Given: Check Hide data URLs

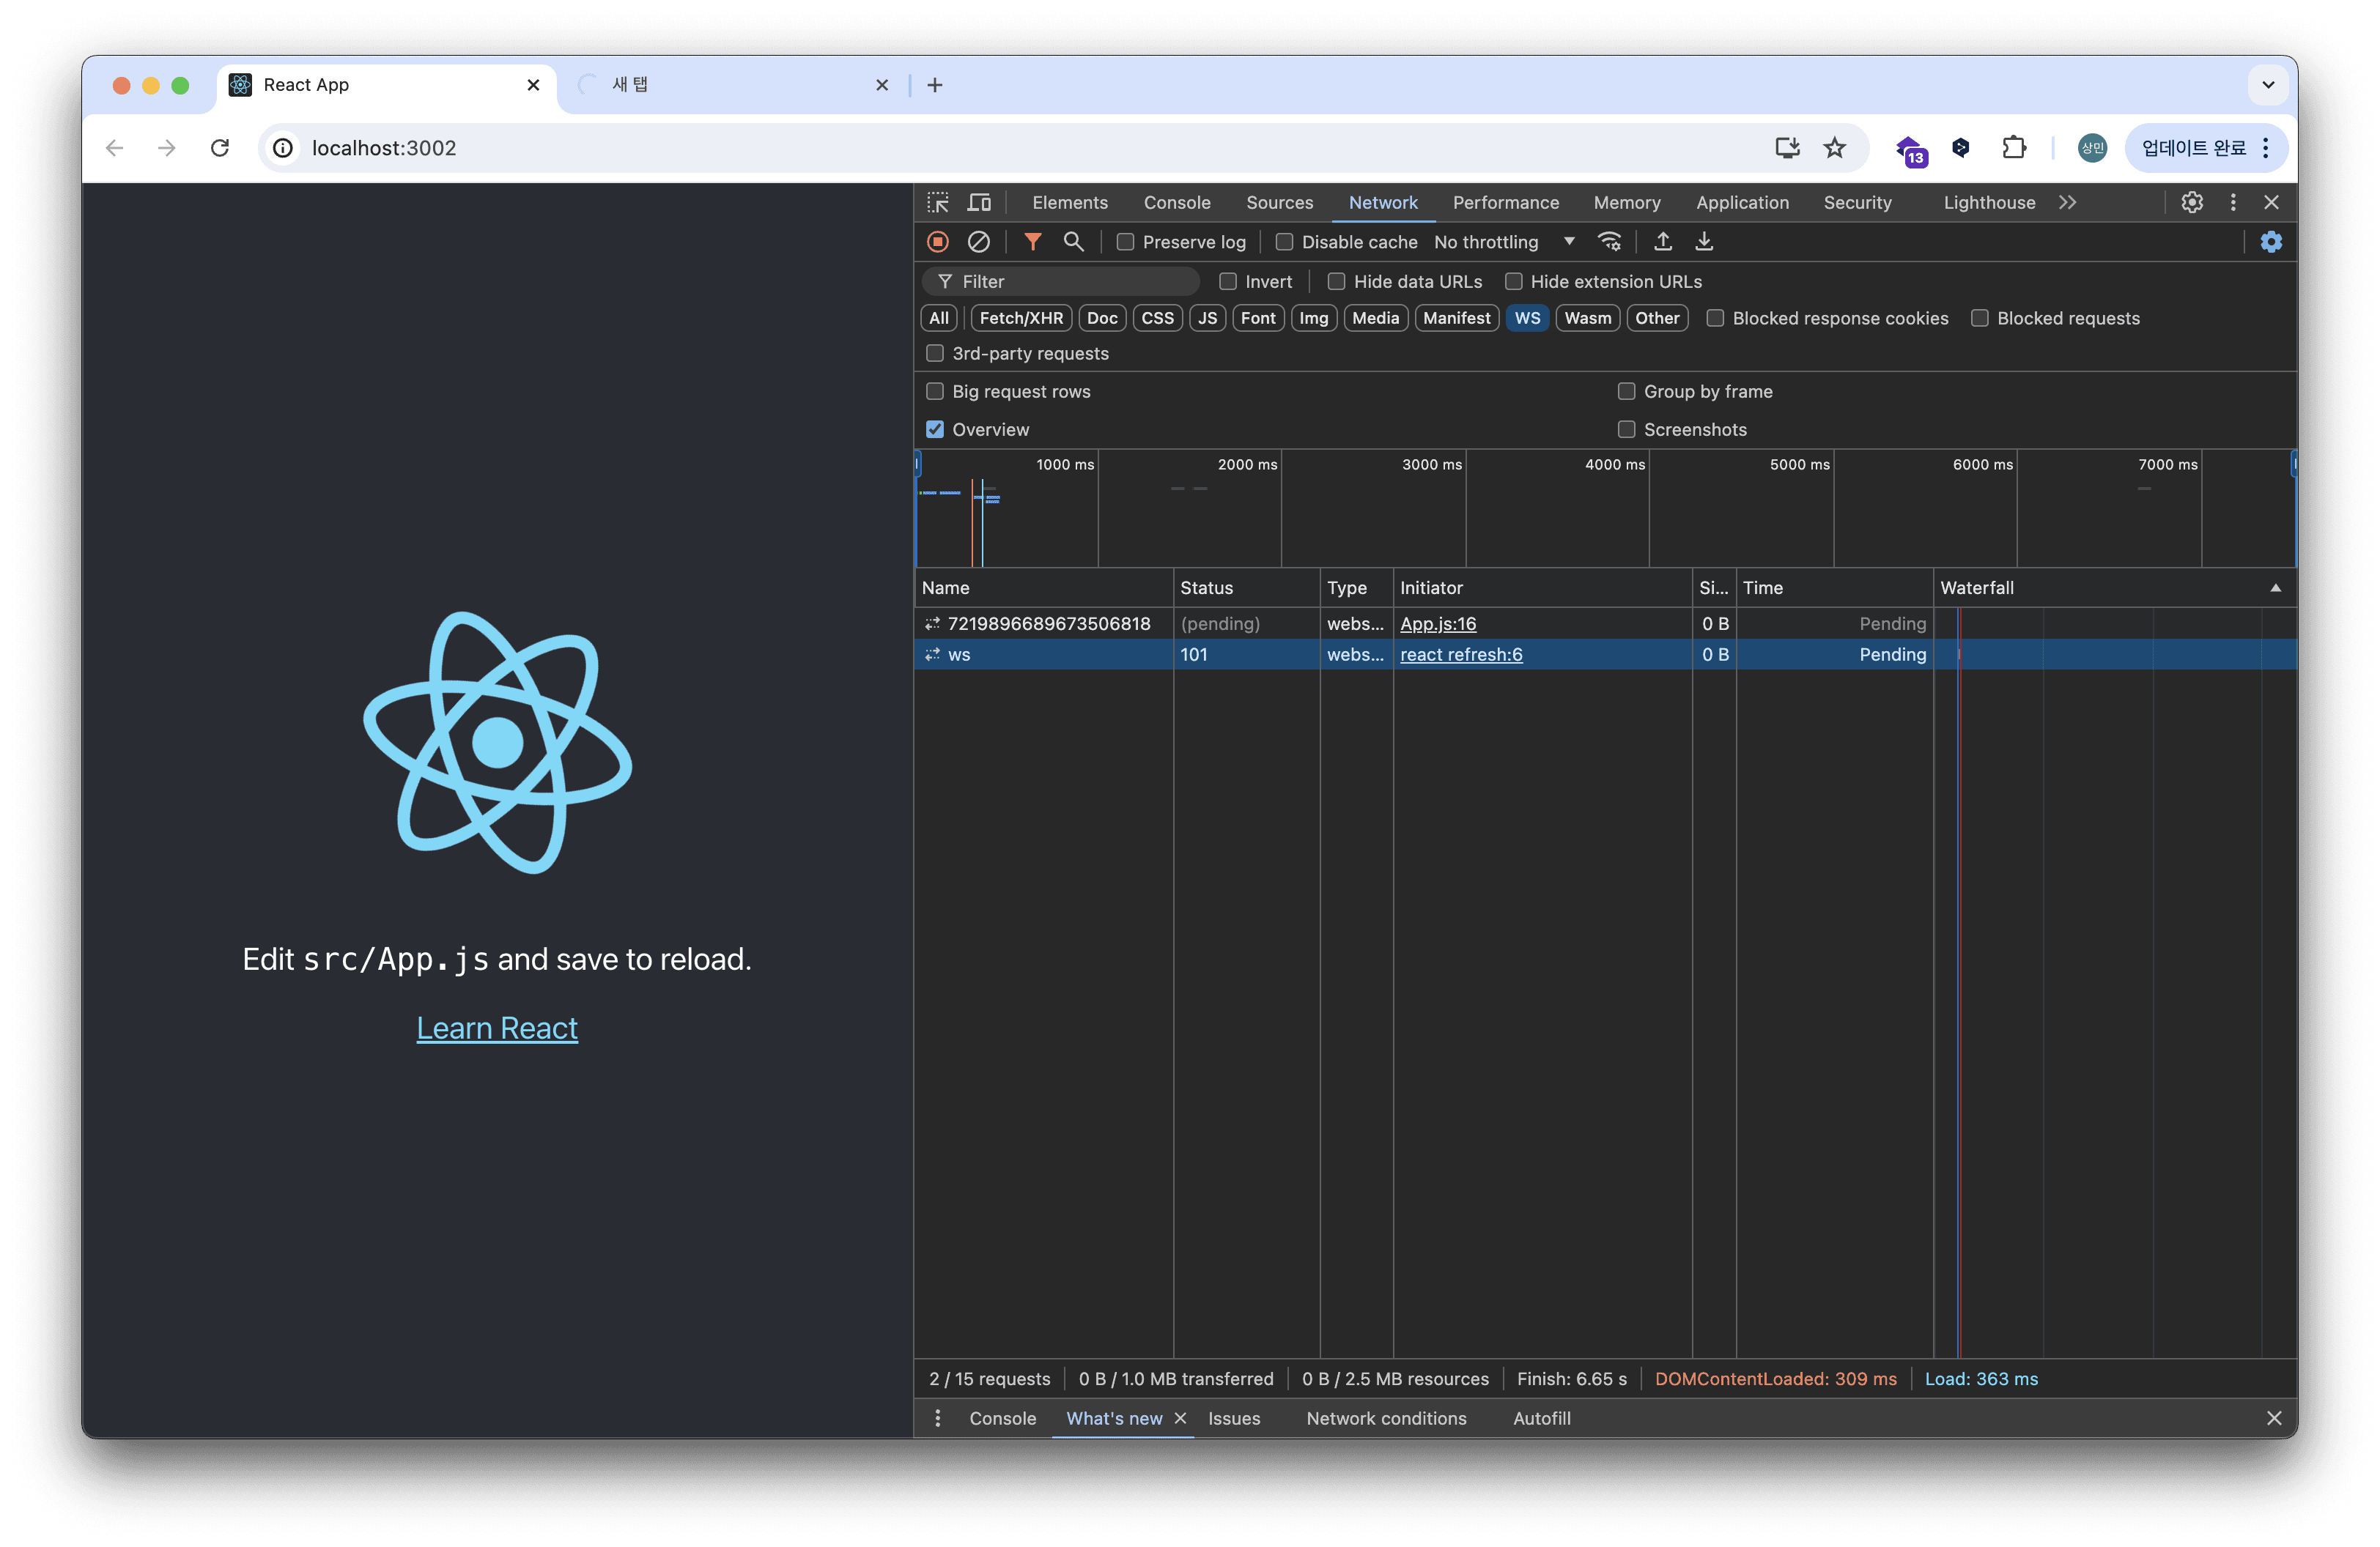Looking at the screenshot, I should pyautogui.click(x=1336, y=282).
